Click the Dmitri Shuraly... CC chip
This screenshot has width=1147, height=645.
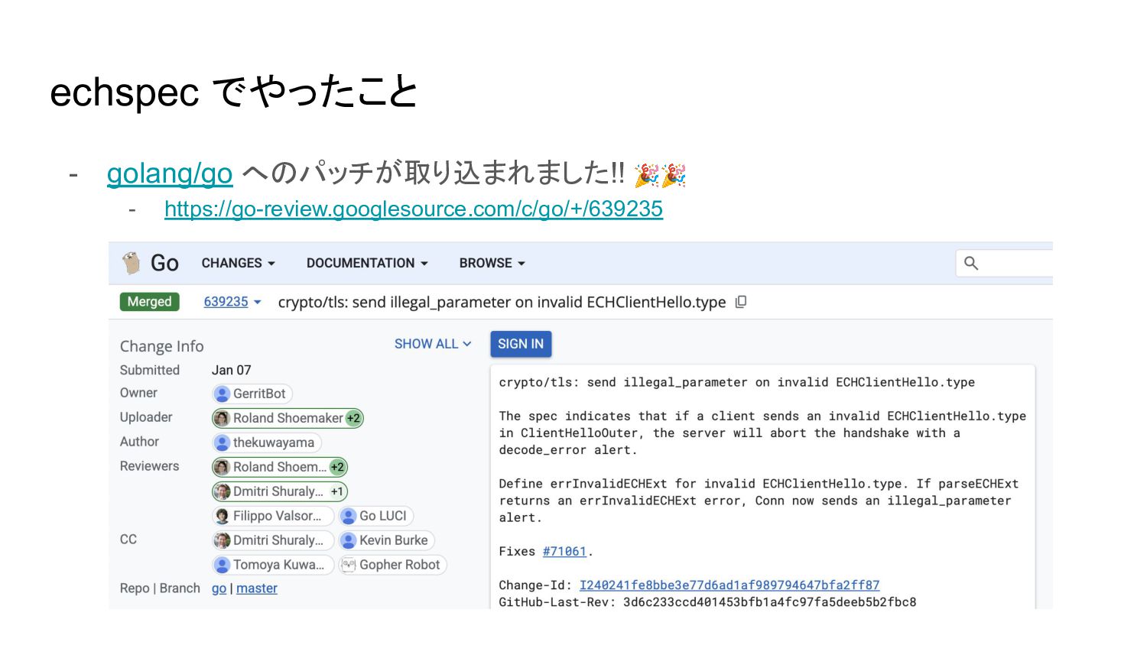272,540
